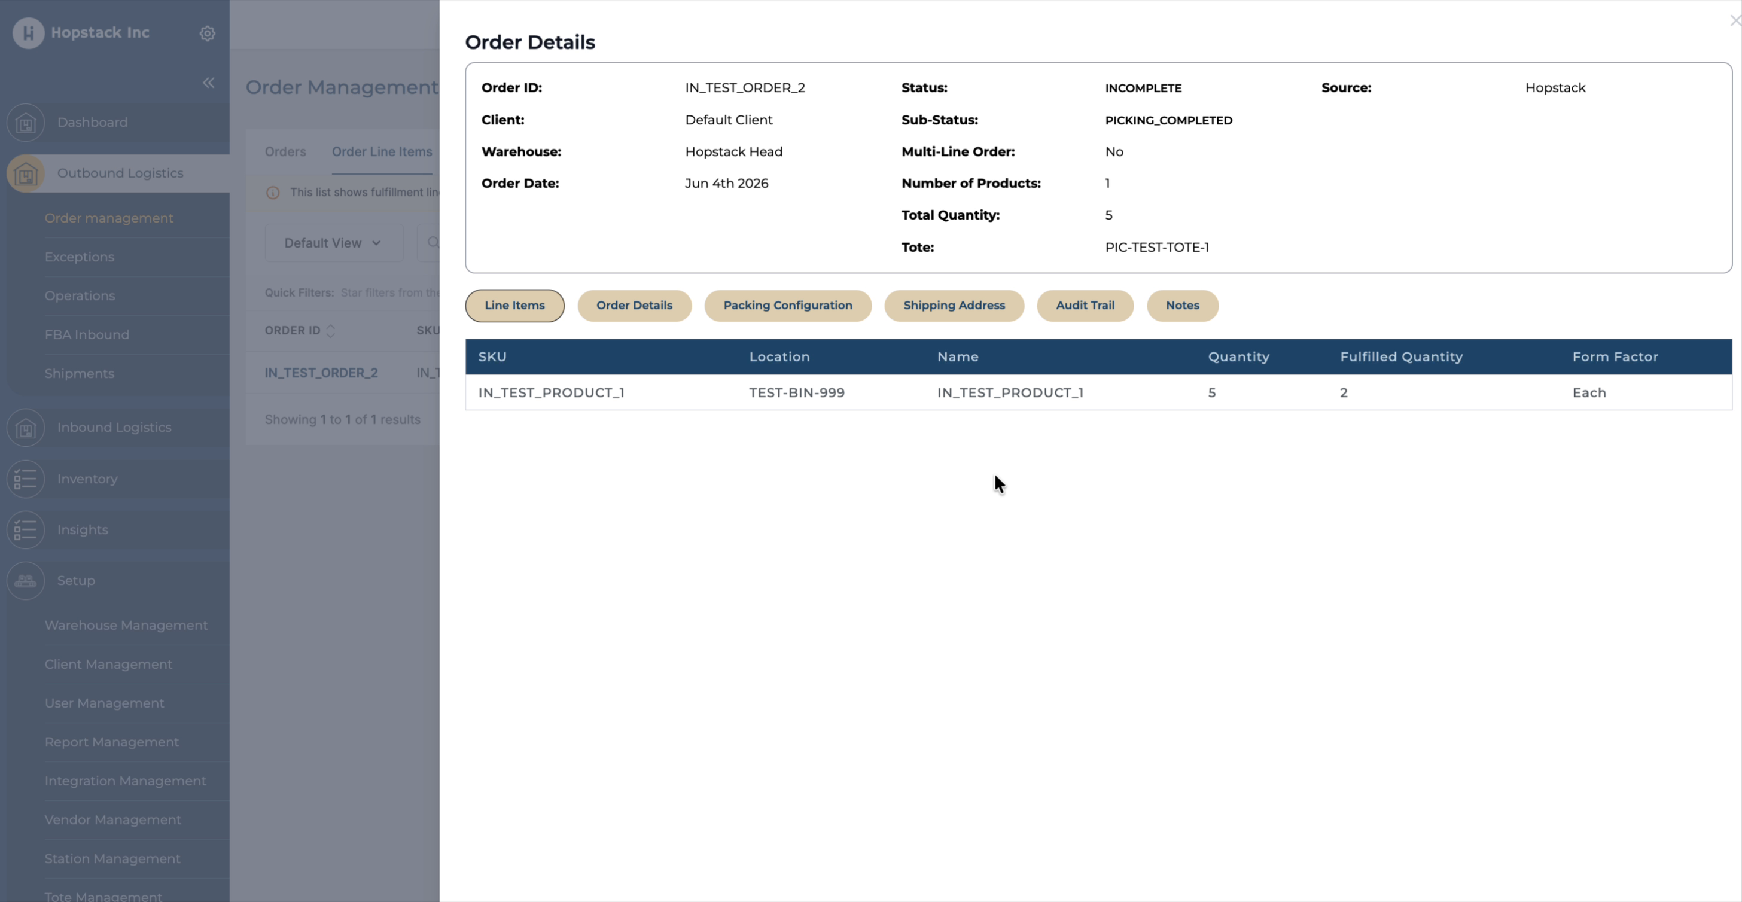Viewport: 1742px width, 902px height.
Task: Click the info icon beside fulfillment notice
Action: coord(273,193)
